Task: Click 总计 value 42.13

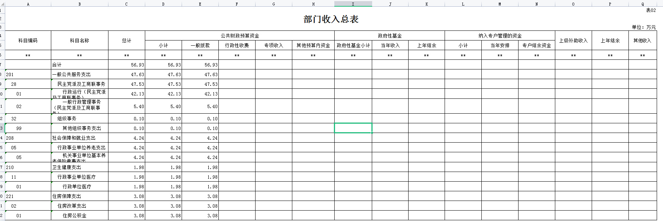Action: (126, 94)
